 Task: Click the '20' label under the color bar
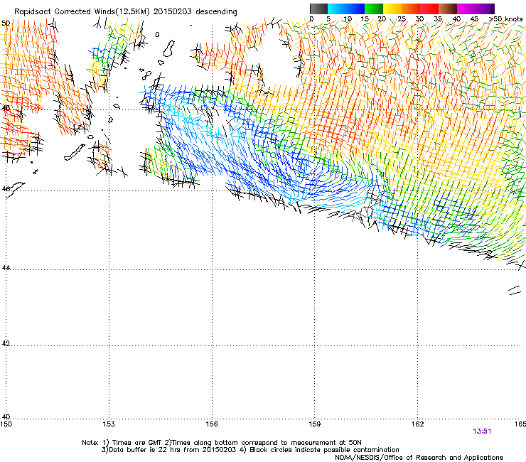pyautogui.click(x=382, y=19)
